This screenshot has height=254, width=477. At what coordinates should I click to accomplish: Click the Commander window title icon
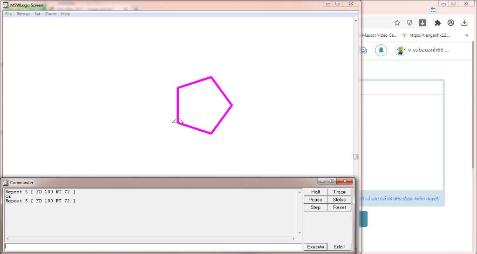point(6,183)
